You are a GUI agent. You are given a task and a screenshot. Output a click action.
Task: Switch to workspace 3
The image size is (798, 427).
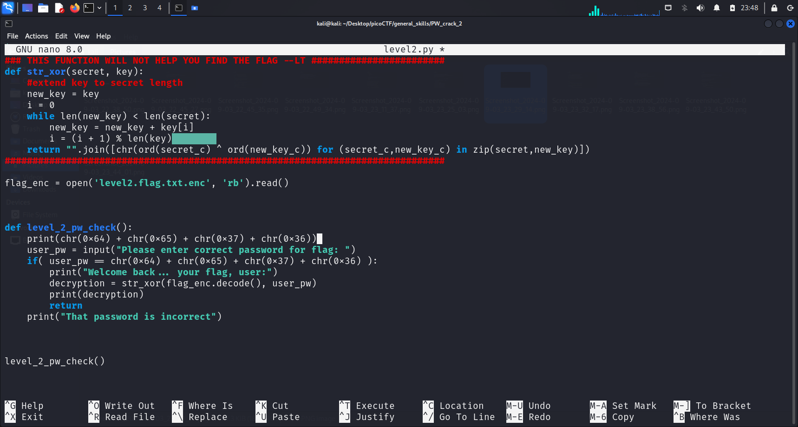(145, 8)
